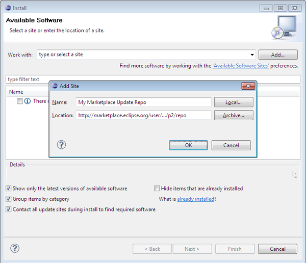Screen dimensions: 306x263
Task: Click Local... to browse a folder
Action: (233, 102)
